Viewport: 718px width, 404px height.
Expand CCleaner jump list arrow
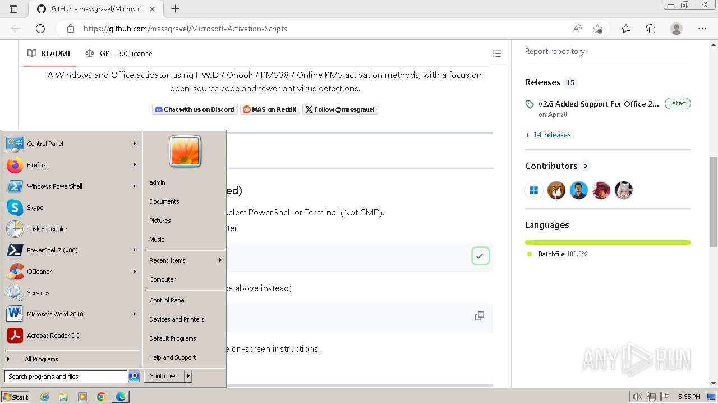(x=135, y=272)
